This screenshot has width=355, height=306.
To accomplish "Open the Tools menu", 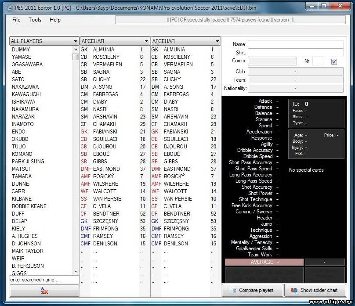I will click(35, 20).
